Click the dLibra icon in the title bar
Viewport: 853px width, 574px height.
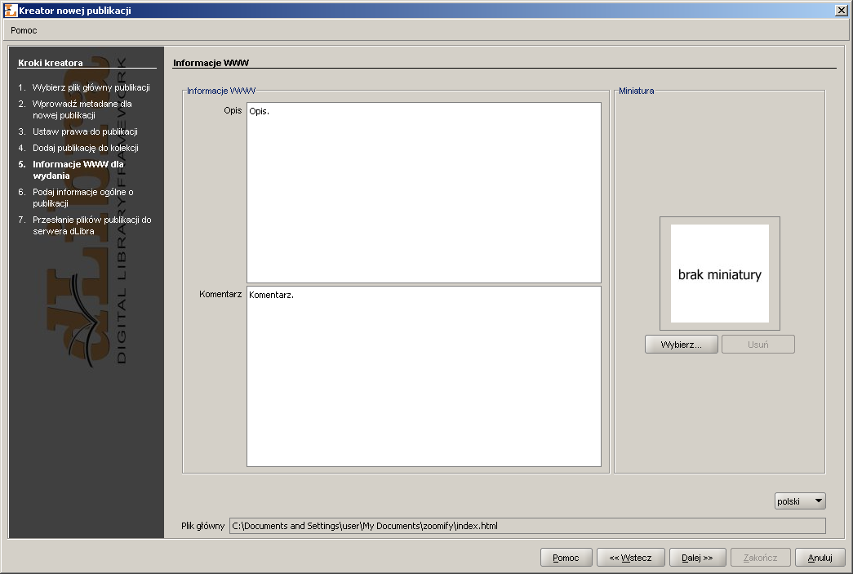pyautogui.click(x=11, y=10)
